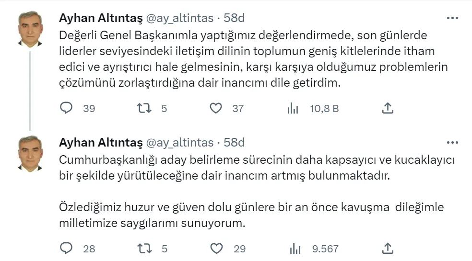Reply to the second tweet with 28 comments
Viewport: 472px width, 261px height.
tap(66, 249)
